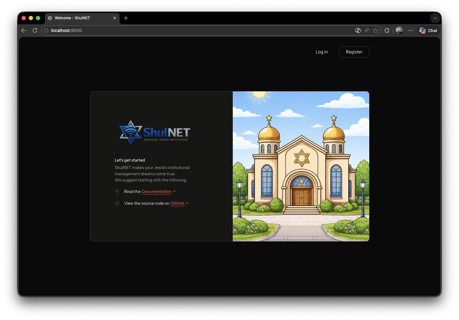Reload the page with the refresh icon

(x=35, y=30)
